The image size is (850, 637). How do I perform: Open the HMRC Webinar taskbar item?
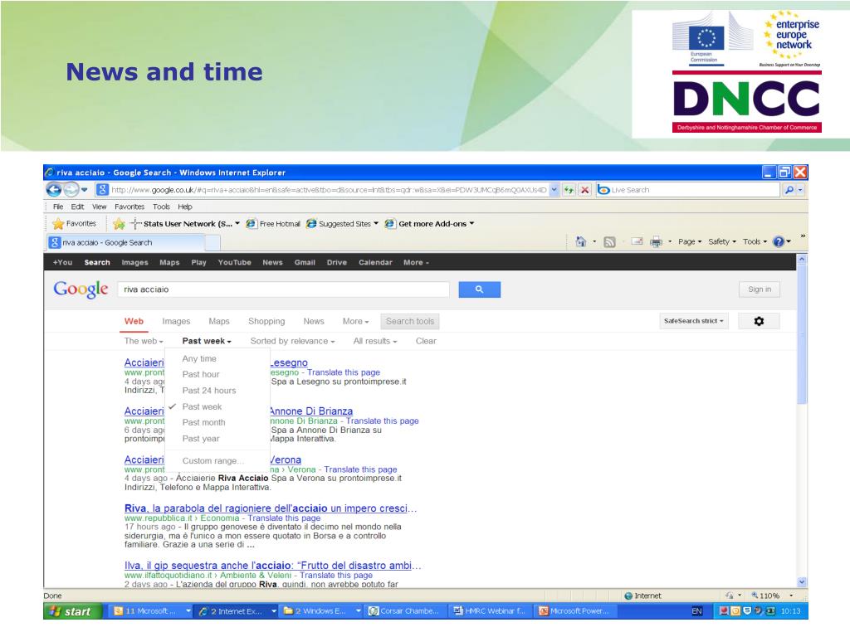[x=490, y=611]
